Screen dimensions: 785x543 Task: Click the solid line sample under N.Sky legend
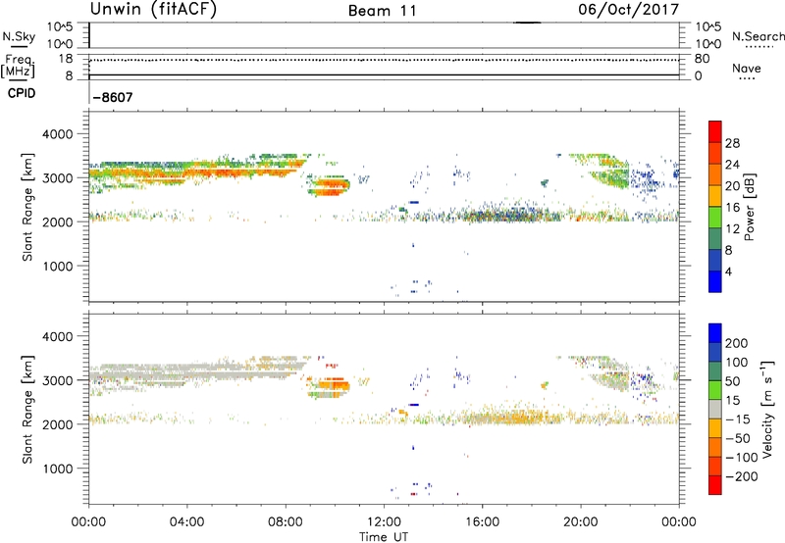click(19, 46)
